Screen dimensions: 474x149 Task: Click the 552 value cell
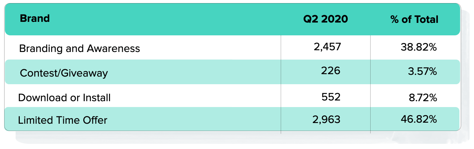tap(331, 97)
